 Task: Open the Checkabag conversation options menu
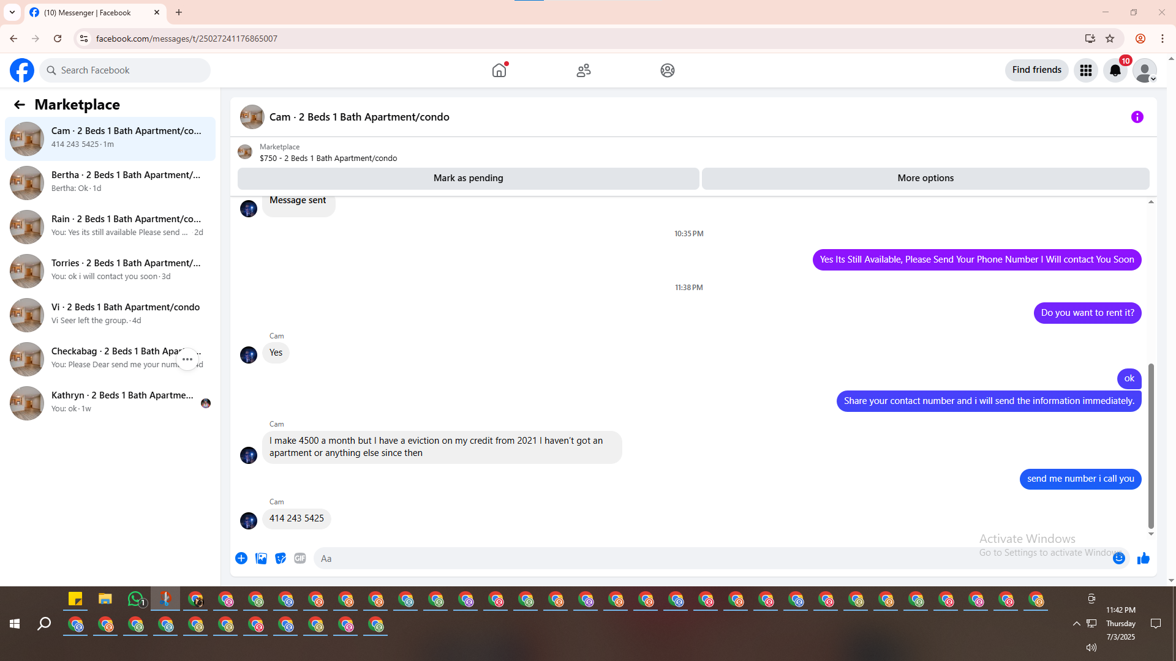tap(187, 359)
